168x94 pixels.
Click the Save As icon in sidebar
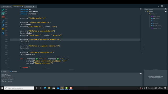3,25
